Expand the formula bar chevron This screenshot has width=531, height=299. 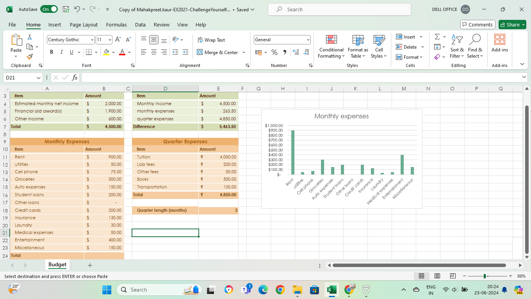point(524,77)
